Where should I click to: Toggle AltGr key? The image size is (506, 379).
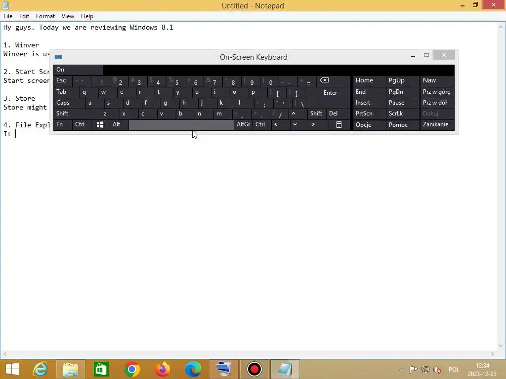243,125
